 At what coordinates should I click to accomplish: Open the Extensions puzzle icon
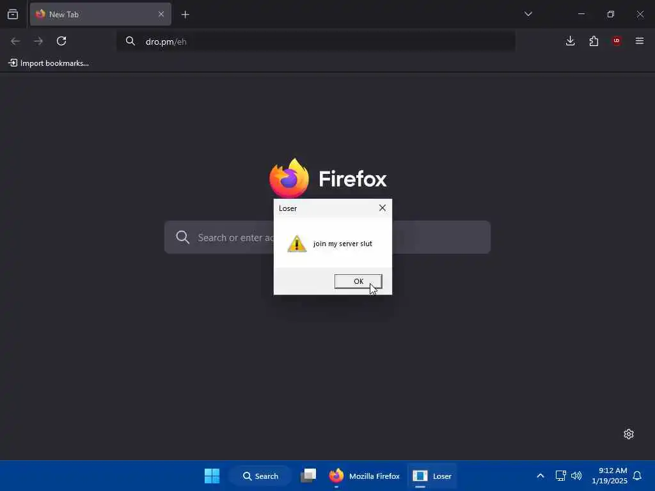[x=594, y=41]
